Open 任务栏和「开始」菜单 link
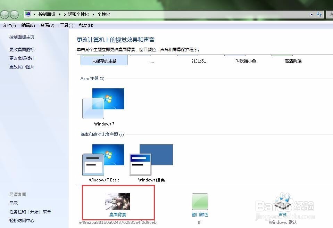 click(x=30, y=212)
